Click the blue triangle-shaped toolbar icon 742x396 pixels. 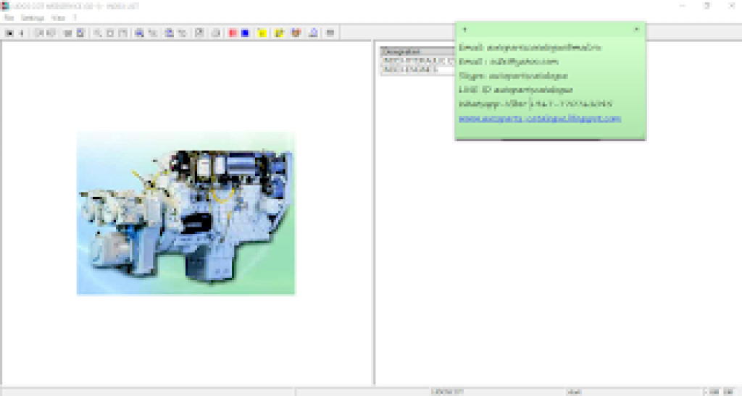(313, 33)
